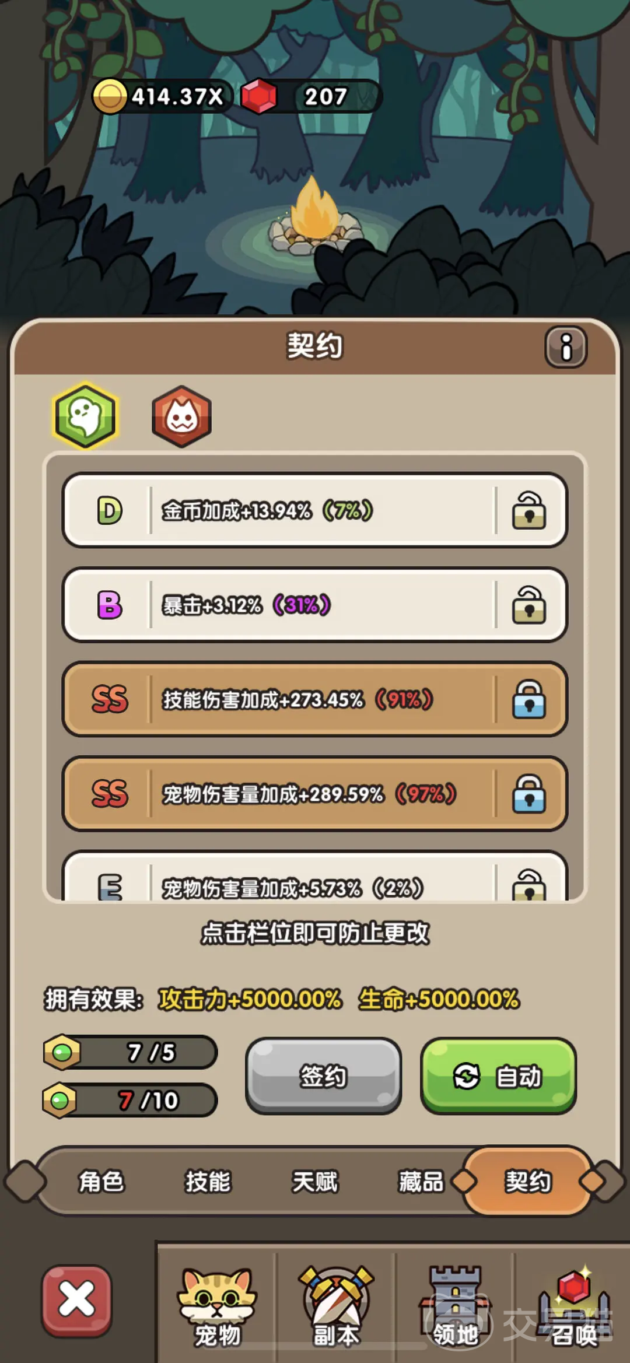Select the red cat contract icon

click(x=181, y=416)
